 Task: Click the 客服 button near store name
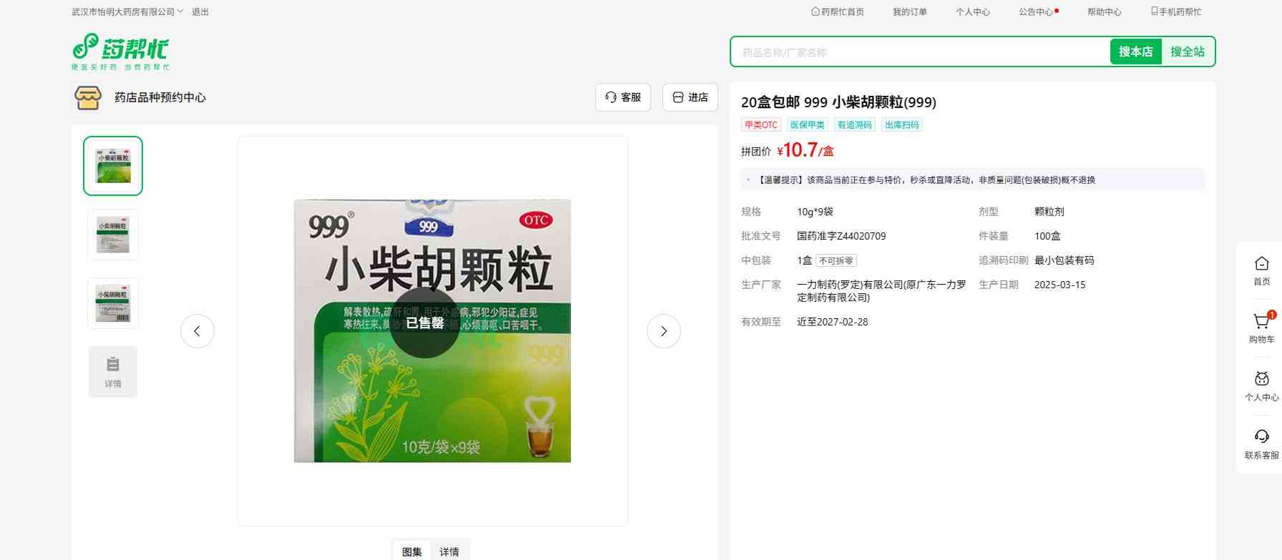[x=623, y=97]
